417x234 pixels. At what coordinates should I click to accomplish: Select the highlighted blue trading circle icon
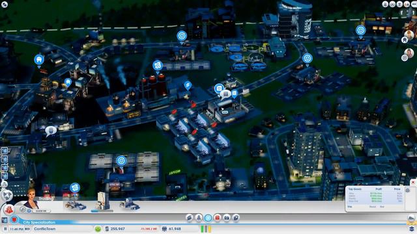tap(208, 218)
